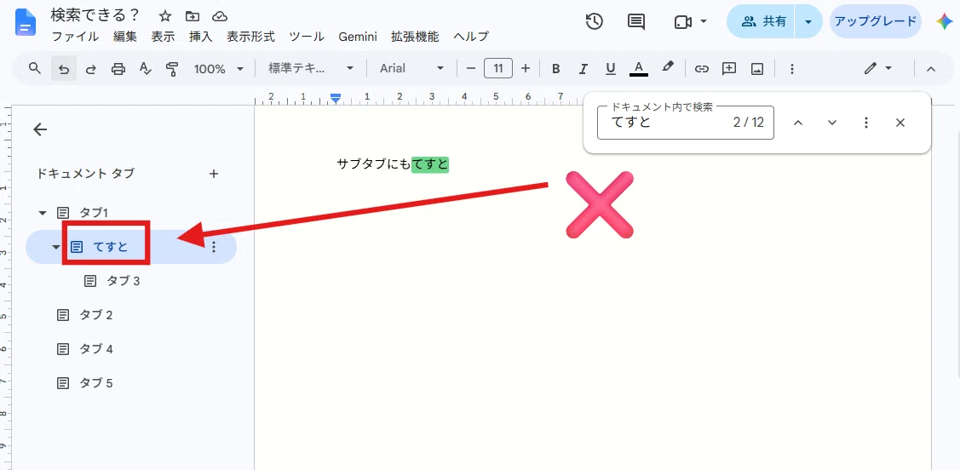Select タブ 3 subtab
960x470 pixels.
pos(124,281)
